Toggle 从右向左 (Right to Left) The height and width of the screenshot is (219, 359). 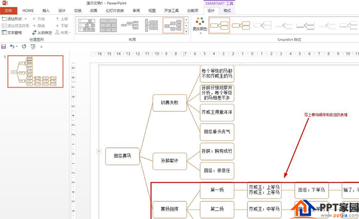pos(42,33)
